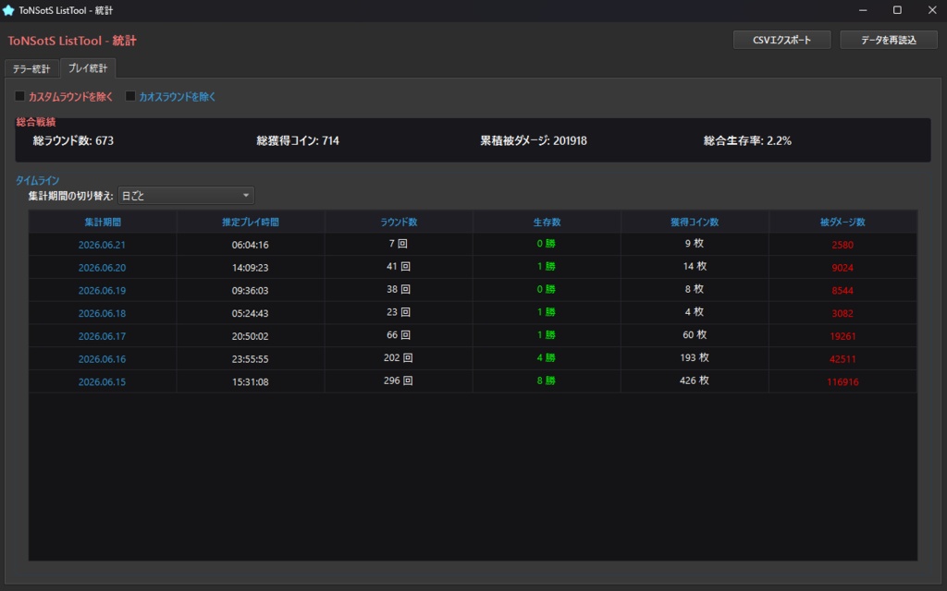The width and height of the screenshot is (947, 591).
Task: Click the 66 回 rounds cell
Action: [x=399, y=335]
